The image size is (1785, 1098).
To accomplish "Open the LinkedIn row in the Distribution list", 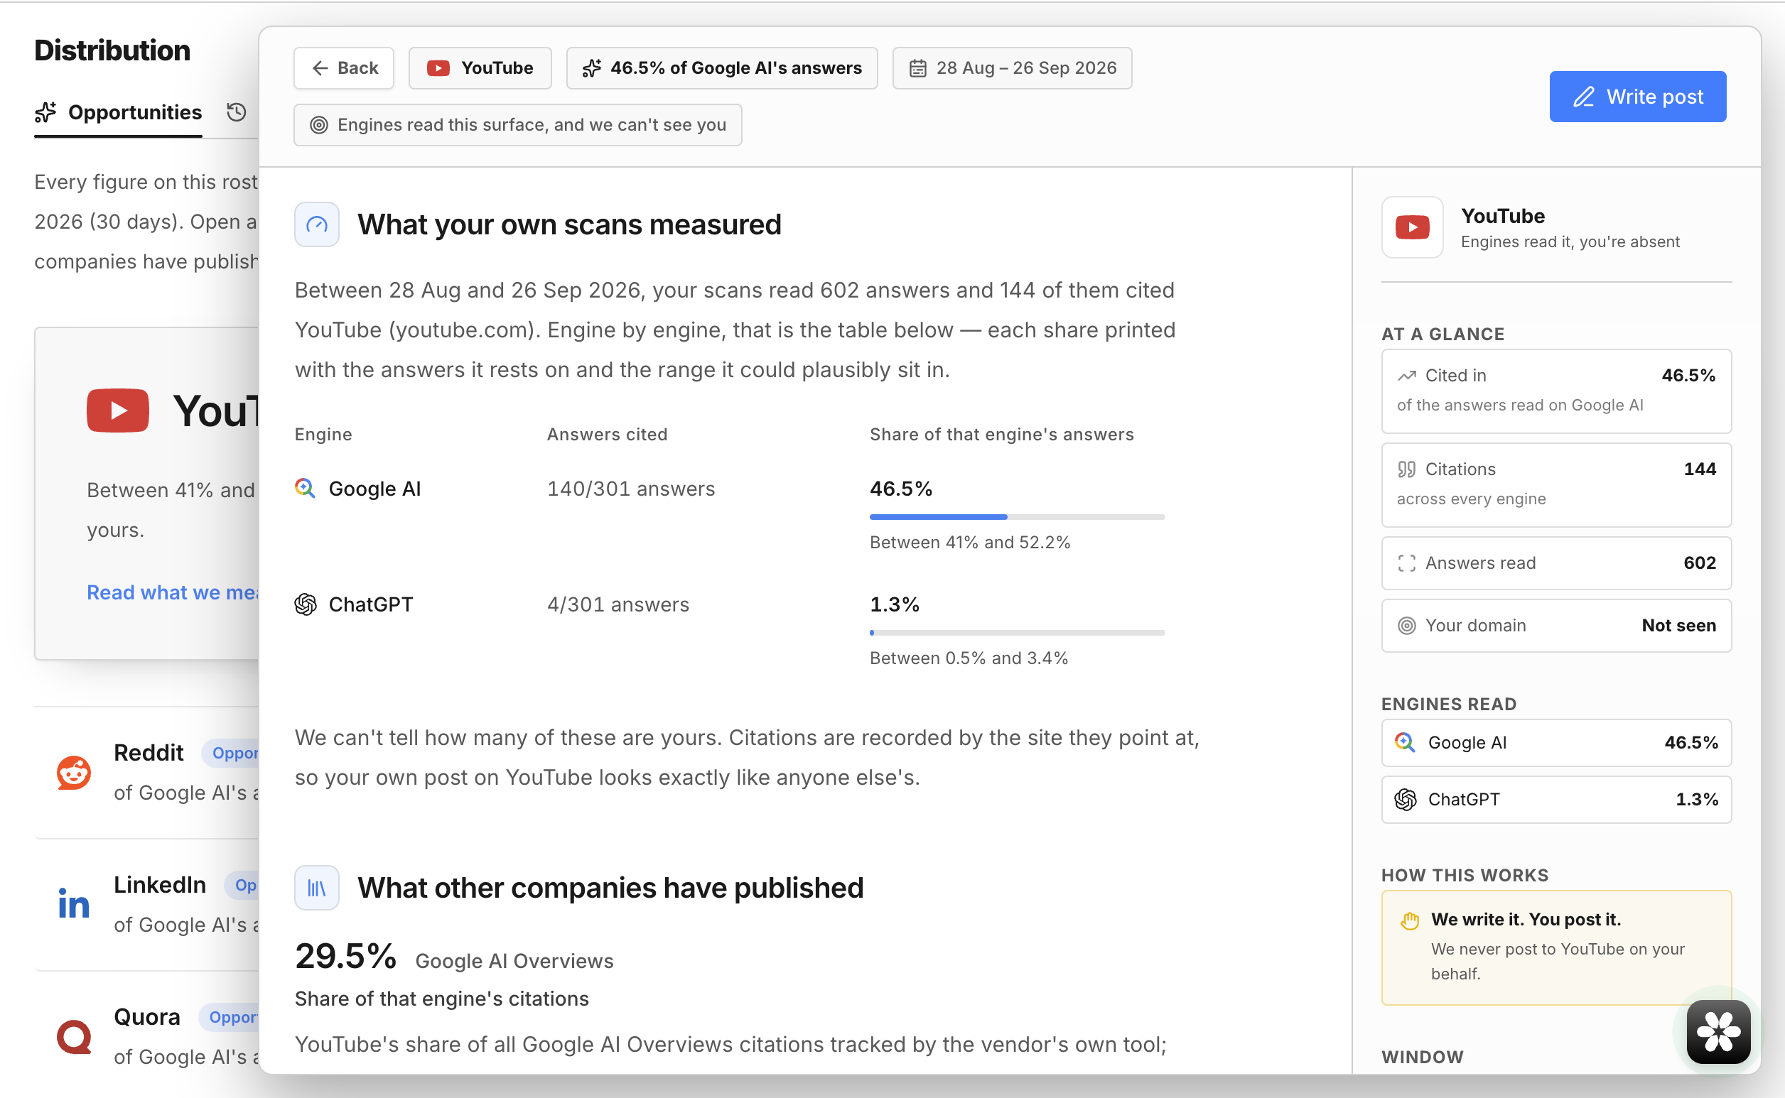I will click(146, 904).
